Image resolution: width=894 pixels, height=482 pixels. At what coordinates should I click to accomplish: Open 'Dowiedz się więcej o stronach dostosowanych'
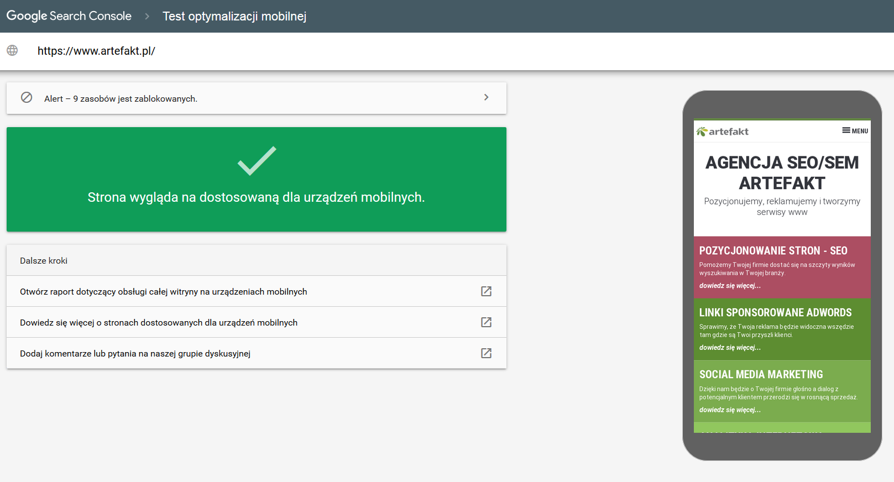point(257,322)
